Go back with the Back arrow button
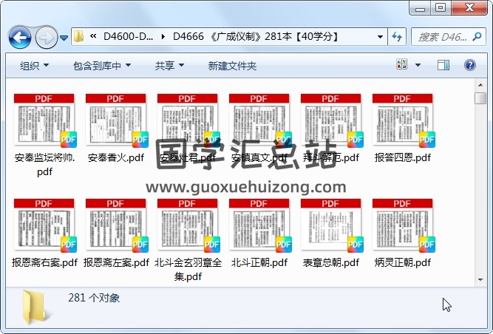493x334 pixels. point(20,38)
